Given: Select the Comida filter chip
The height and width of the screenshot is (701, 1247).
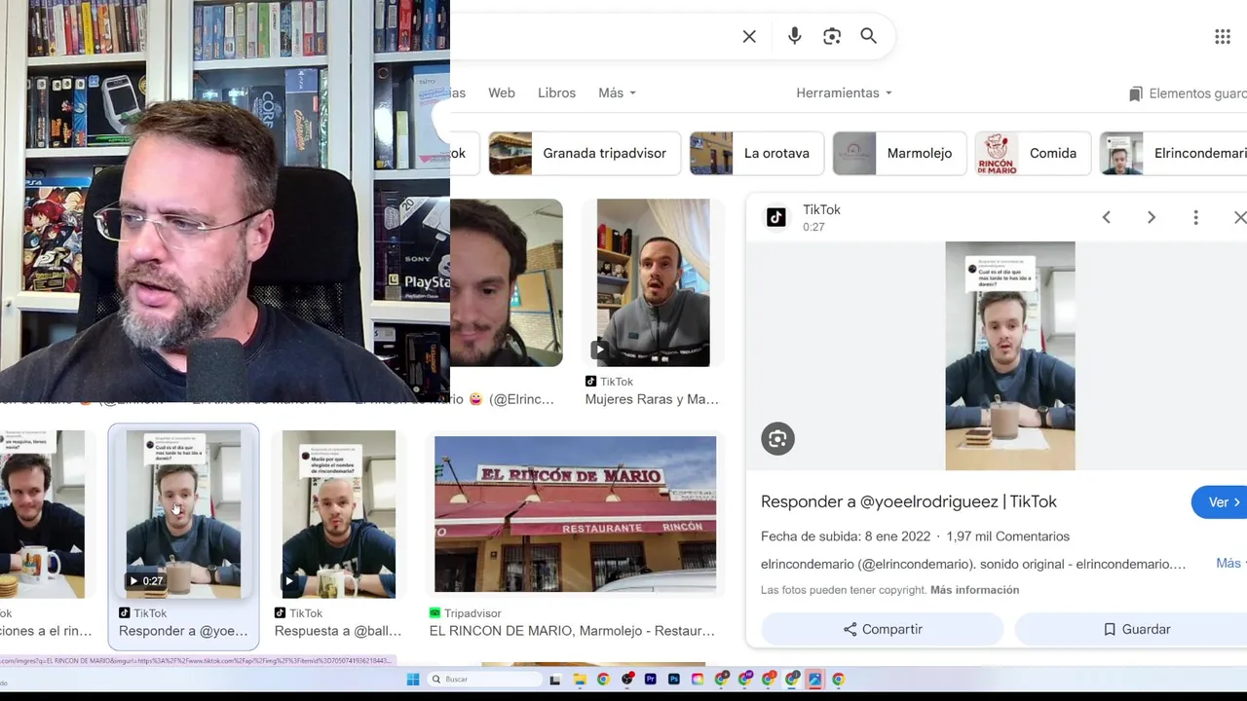Looking at the screenshot, I should coord(1033,154).
